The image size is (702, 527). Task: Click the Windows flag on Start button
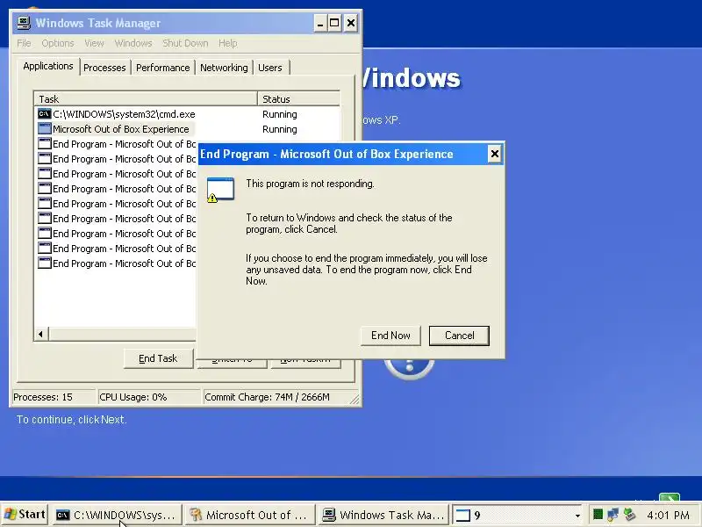pyautogui.click(x=10, y=514)
